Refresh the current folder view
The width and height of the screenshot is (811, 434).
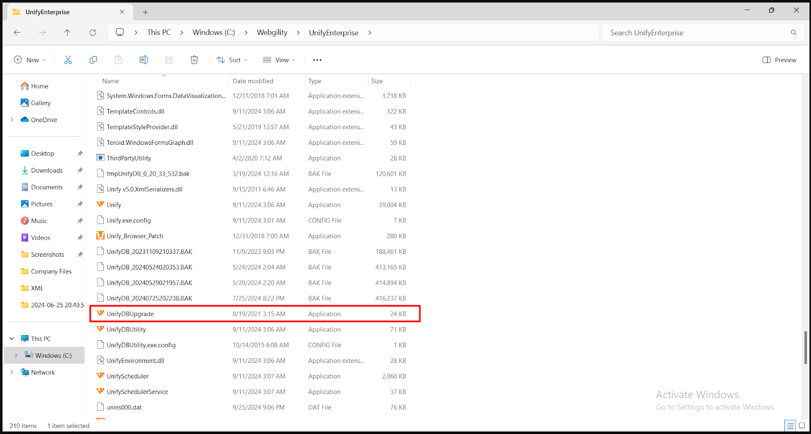[93, 33]
